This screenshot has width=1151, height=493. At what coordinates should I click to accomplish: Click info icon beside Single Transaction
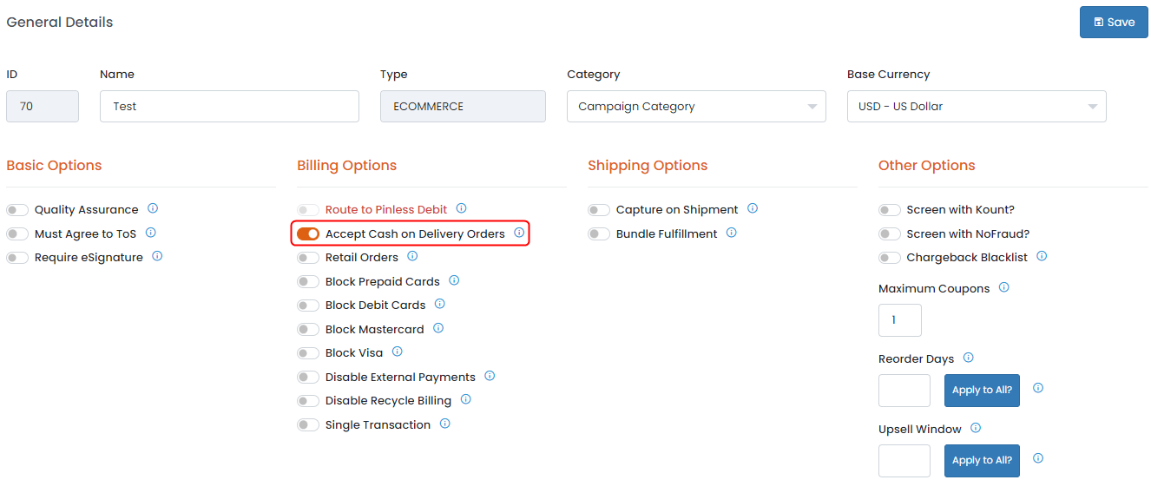[x=445, y=424]
